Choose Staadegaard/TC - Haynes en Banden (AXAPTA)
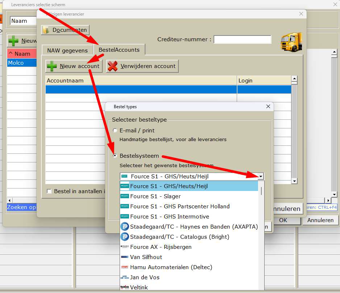Image resolution: width=340 pixels, height=293 pixels. (x=189, y=227)
